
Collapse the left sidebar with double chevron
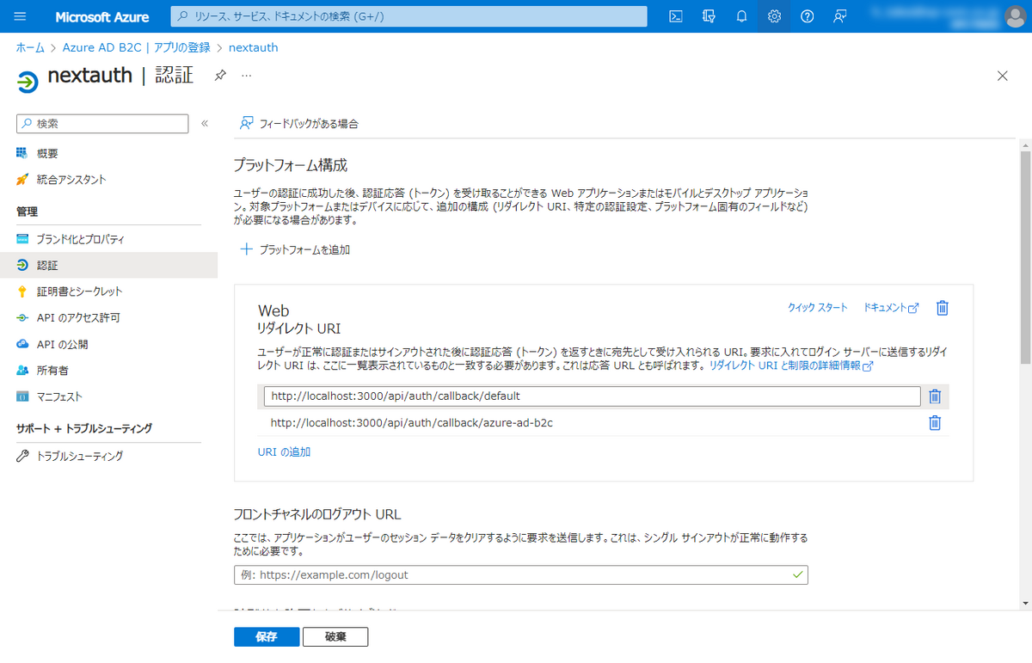click(x=205, y=124)
